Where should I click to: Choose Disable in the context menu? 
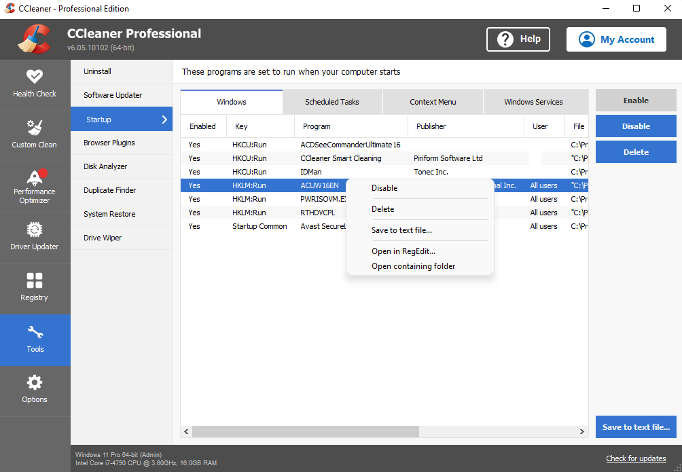pyautogui.click(x=420, y=188)
